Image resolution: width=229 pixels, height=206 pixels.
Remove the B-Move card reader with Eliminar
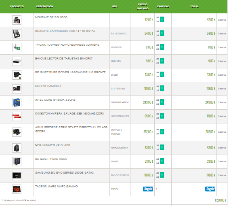(x=222, y=61)
